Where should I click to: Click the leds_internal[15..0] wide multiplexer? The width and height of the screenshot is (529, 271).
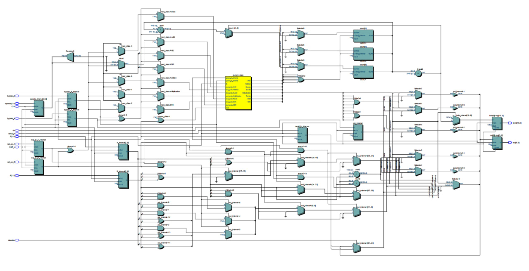coord(456,120)
